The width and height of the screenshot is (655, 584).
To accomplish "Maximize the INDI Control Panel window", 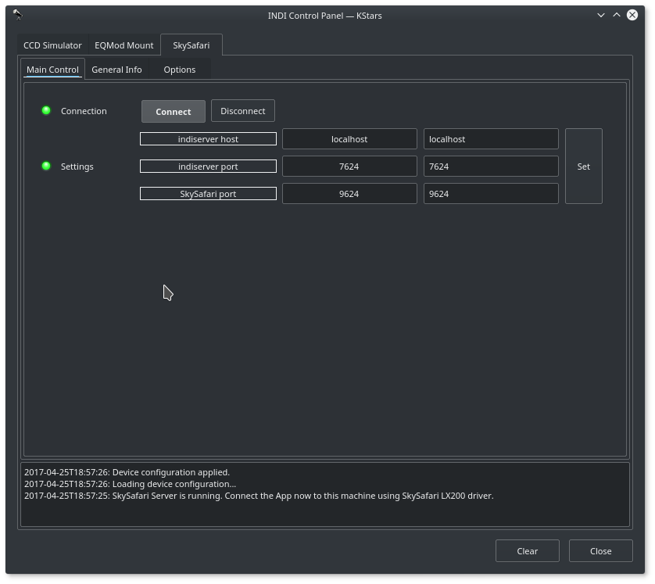I will [x=616, y=15].
